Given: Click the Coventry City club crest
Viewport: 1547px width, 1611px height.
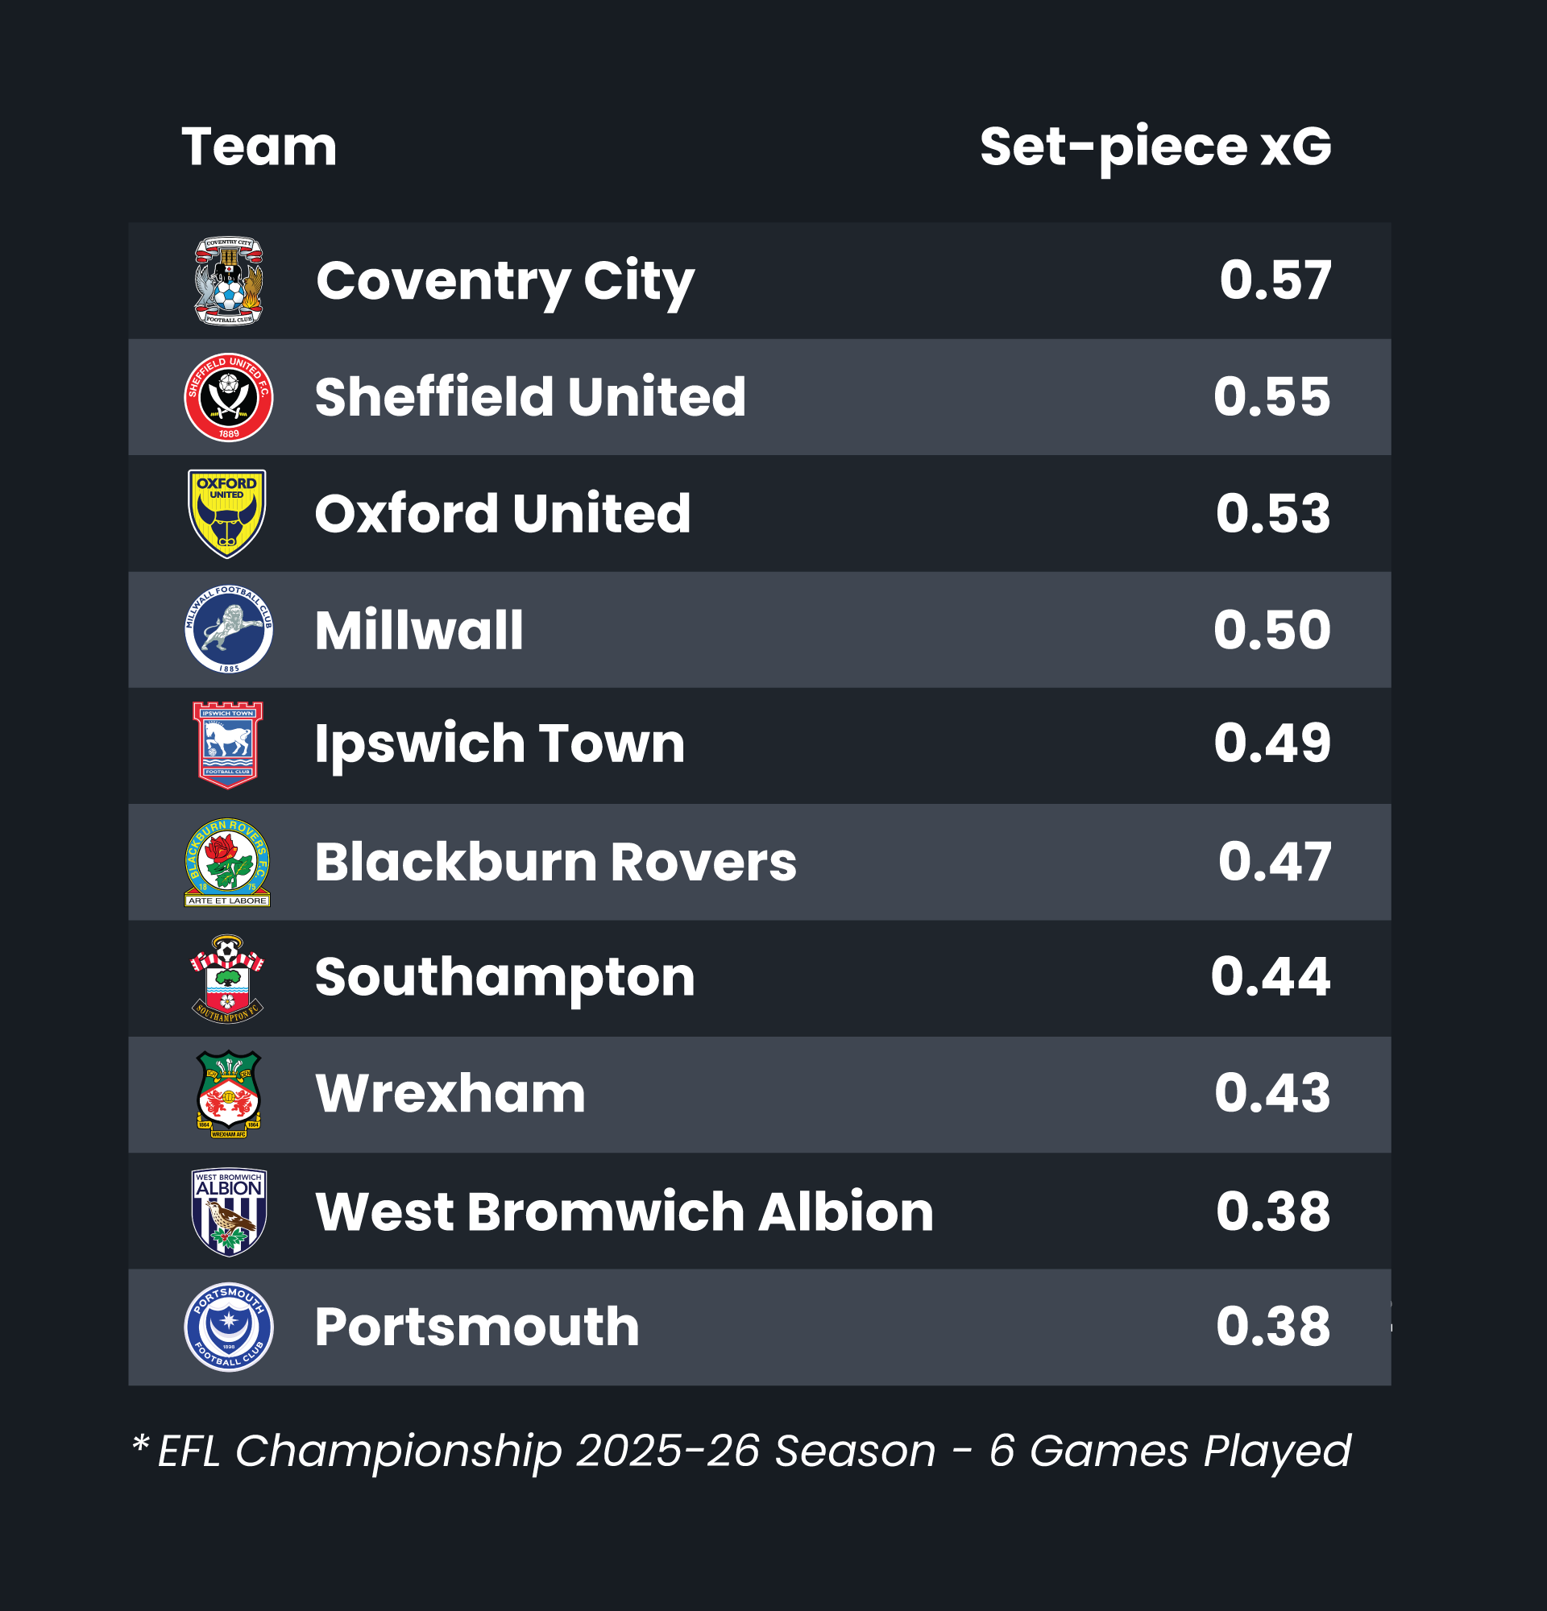Looking at the screenshot, I should tap(229, 280).
